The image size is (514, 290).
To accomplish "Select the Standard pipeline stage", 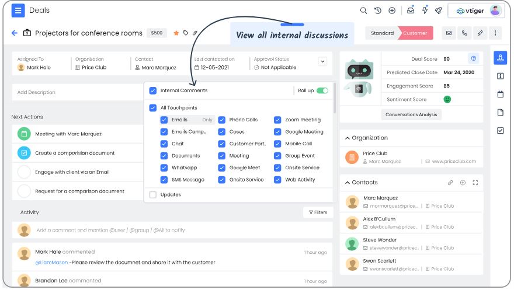I will point(382,33).
